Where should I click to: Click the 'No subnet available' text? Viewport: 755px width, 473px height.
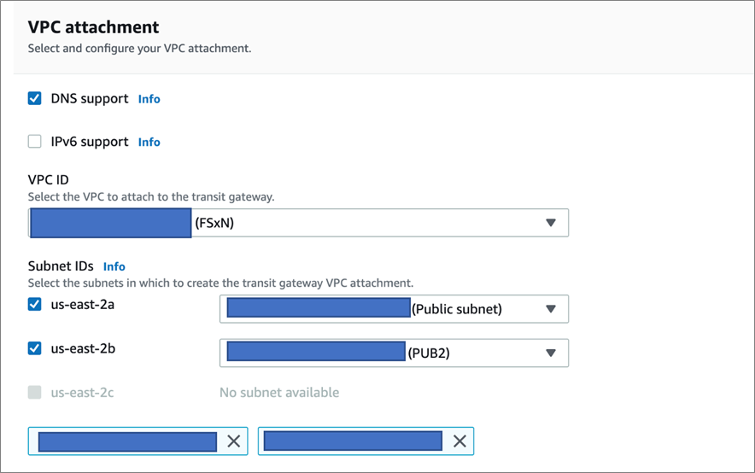click(279, 393)
